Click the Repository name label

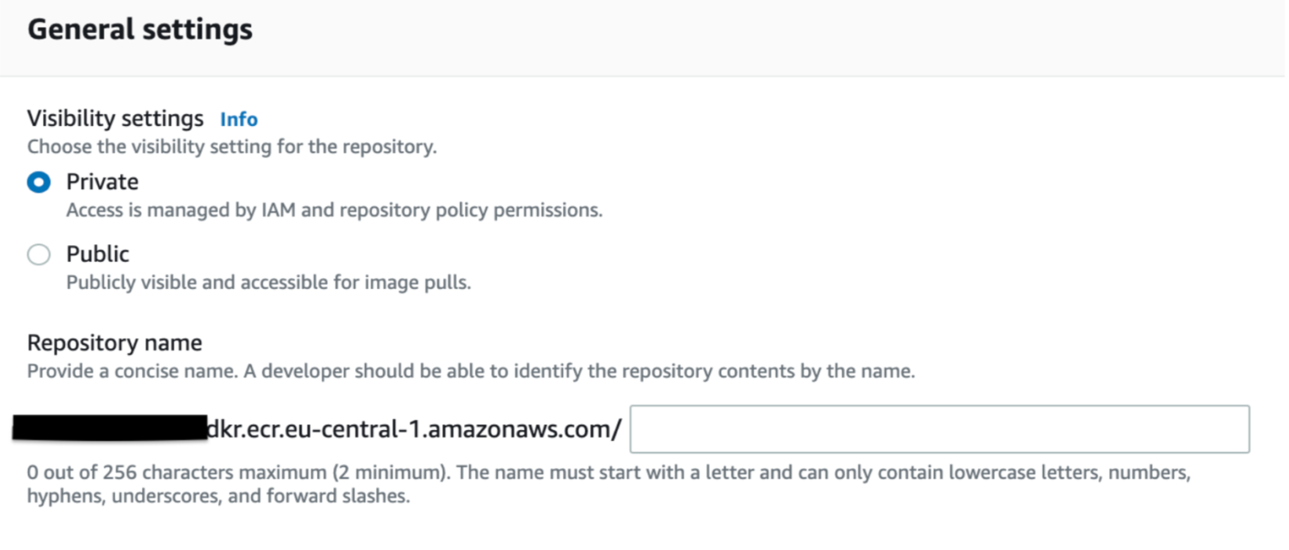114,343
